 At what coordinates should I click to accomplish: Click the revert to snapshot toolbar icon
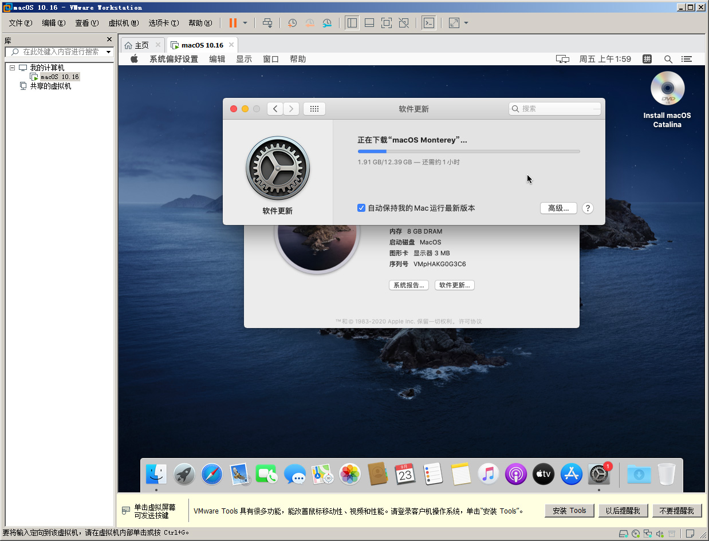[x=310, y=23]
